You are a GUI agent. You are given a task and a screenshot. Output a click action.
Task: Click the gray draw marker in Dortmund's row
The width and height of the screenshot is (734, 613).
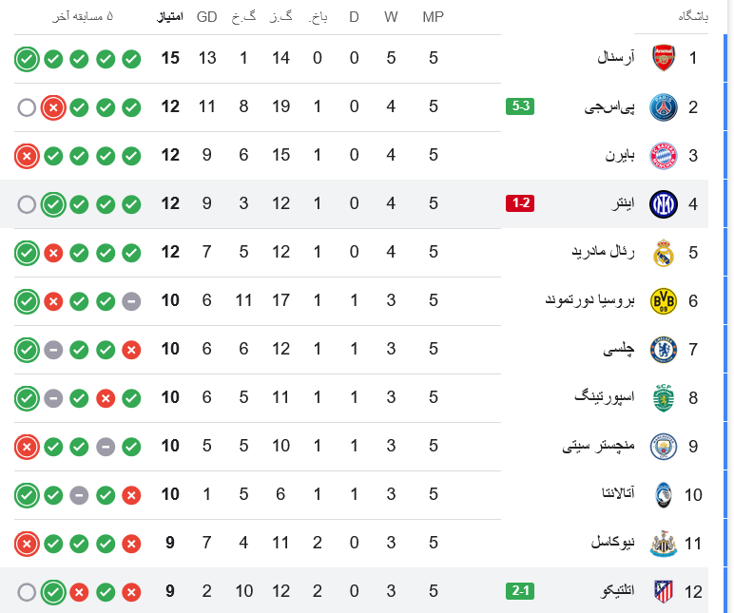click(x=131, y=301)
